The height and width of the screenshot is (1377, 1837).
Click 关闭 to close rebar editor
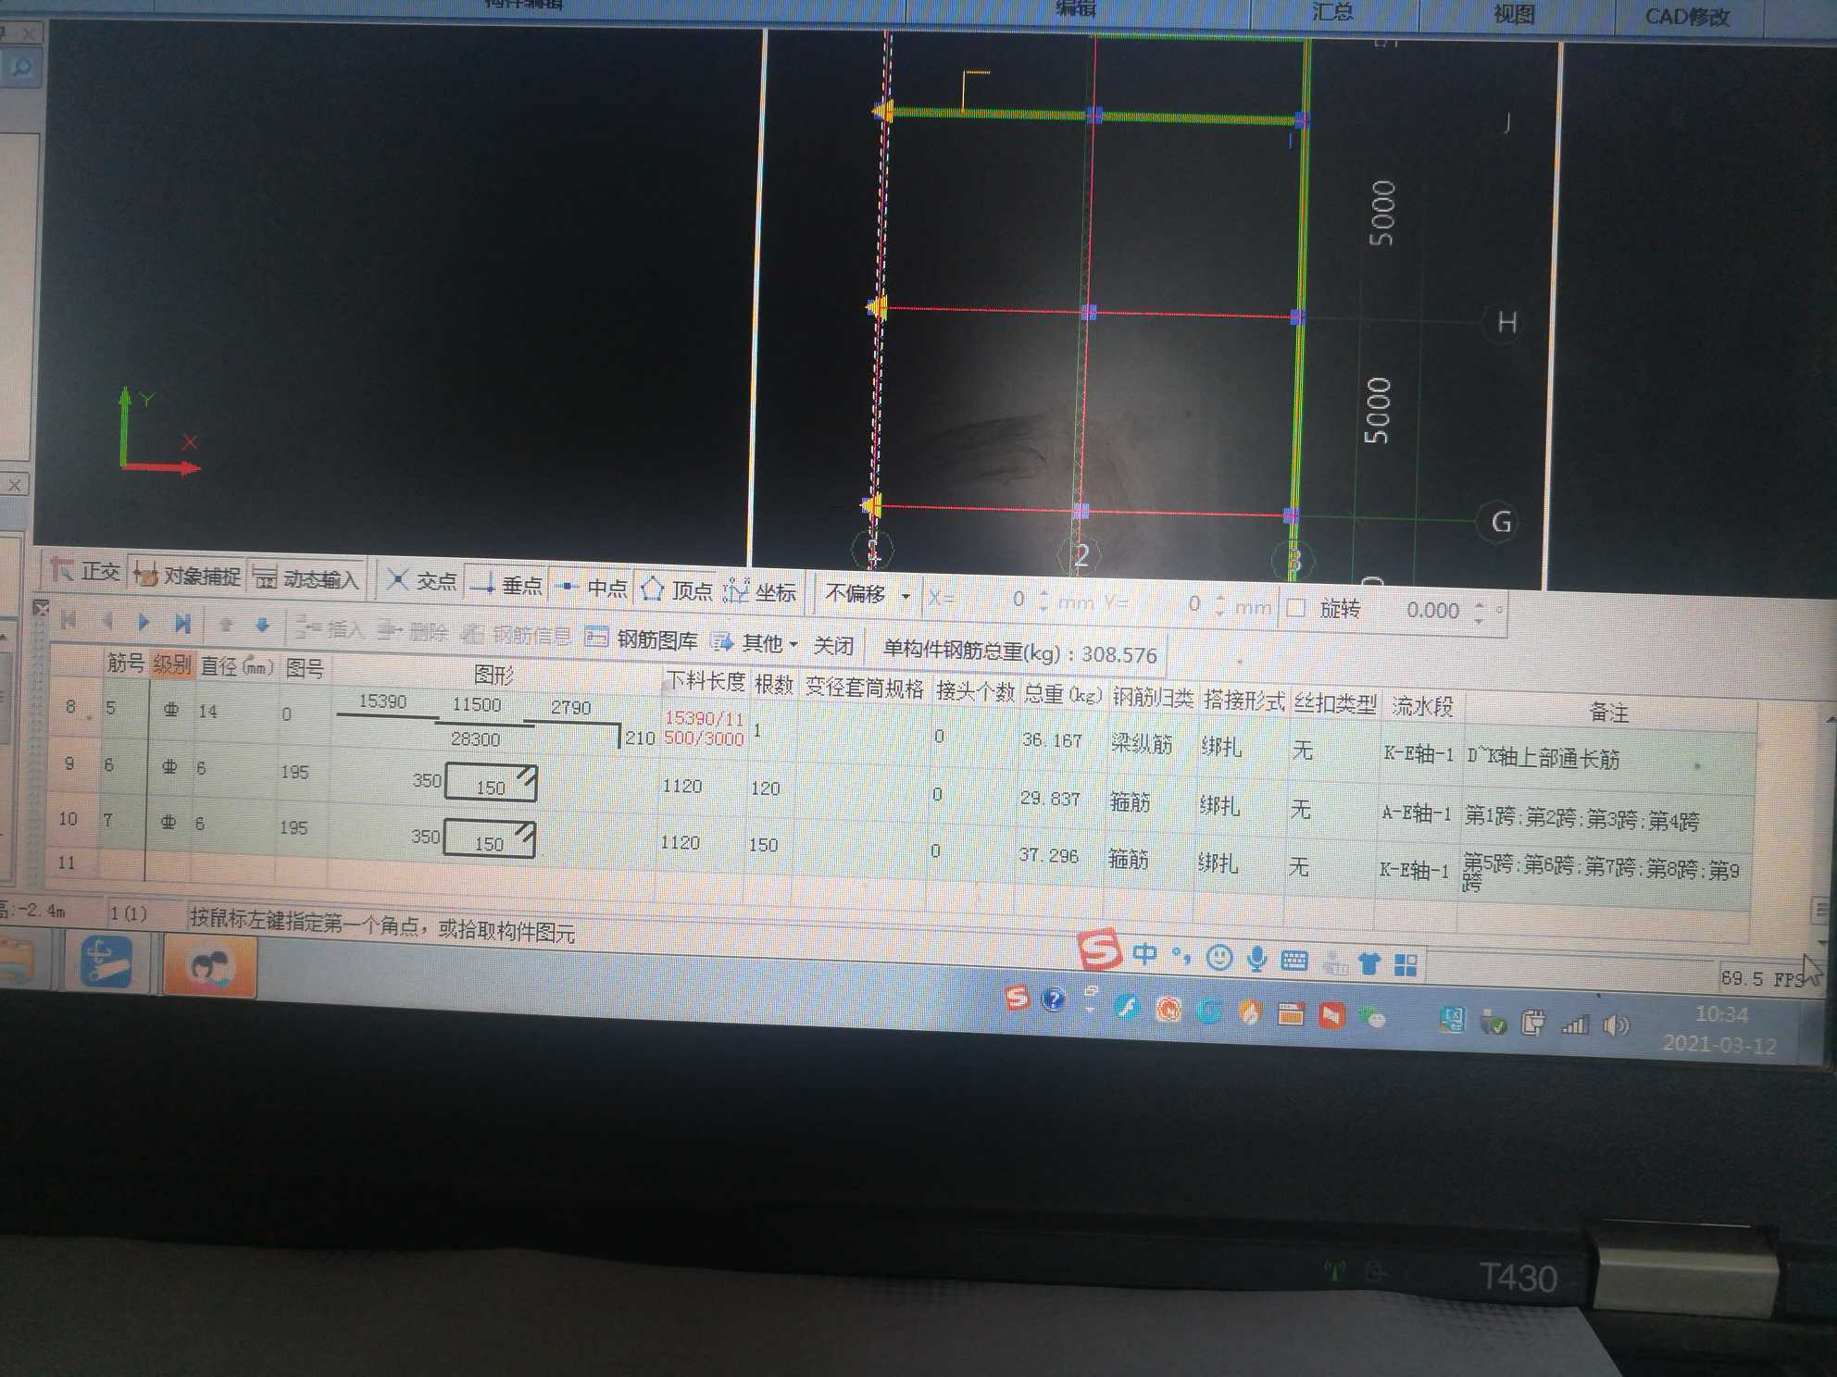[833, 645]
